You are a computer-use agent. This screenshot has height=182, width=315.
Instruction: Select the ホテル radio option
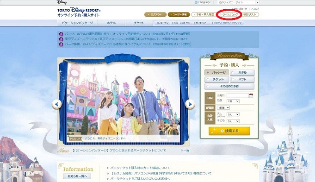click(242, 73)
